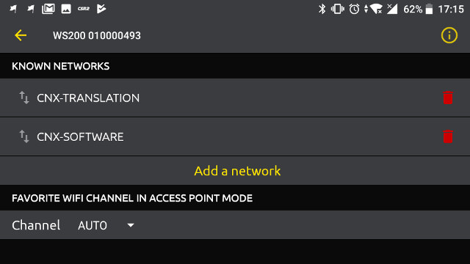Select the CNX-SOFTWARE network entry
470x264 pixels.
tap(235, 136)
